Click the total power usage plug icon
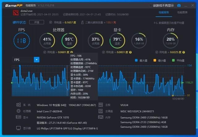Image resolution: width=198 pixels, height=137 pixels. tap(51, 22)
